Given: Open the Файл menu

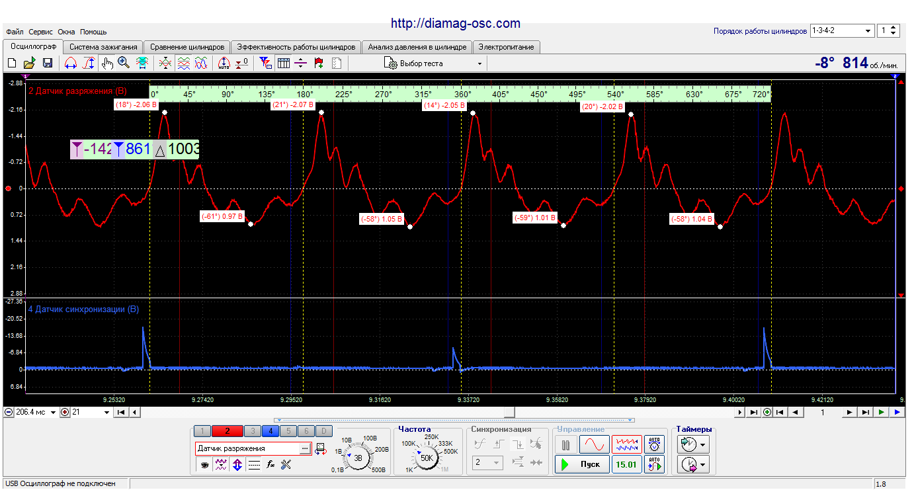Looking at the screenshot, I should coord(15,32).
